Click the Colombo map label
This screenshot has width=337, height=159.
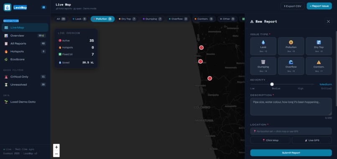[x=202, y=107]
